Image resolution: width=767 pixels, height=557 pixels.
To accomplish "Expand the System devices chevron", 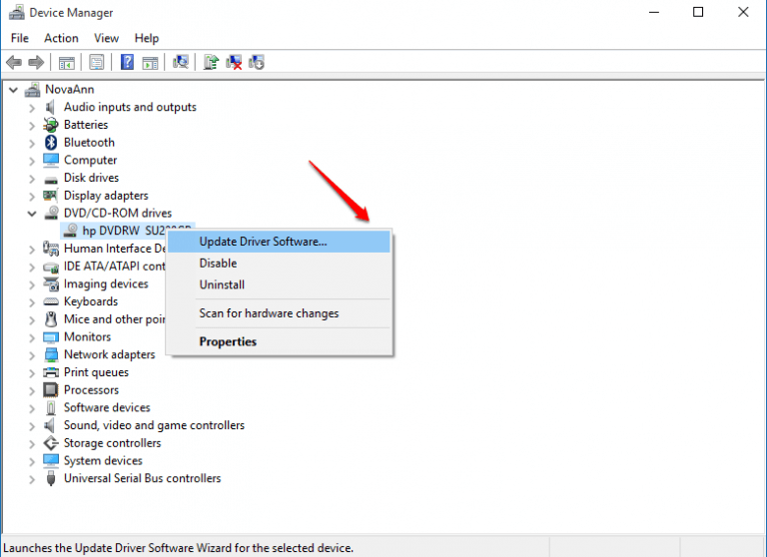I will click(x=32, y=461).
